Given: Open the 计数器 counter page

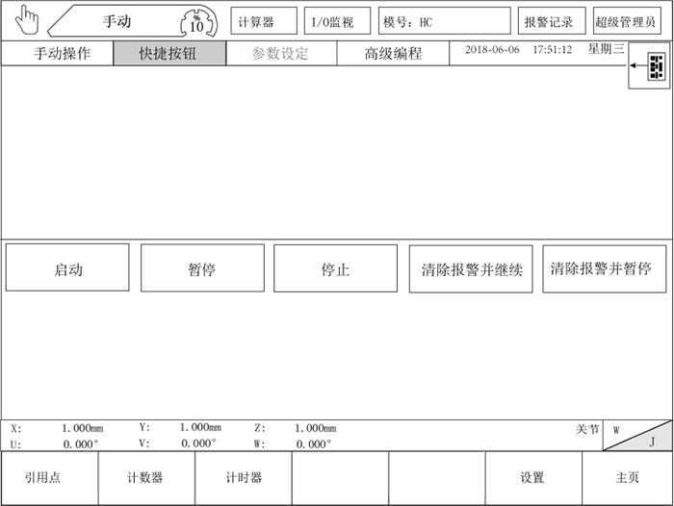Looking at the screenshot, I should (x=146, y=478).
